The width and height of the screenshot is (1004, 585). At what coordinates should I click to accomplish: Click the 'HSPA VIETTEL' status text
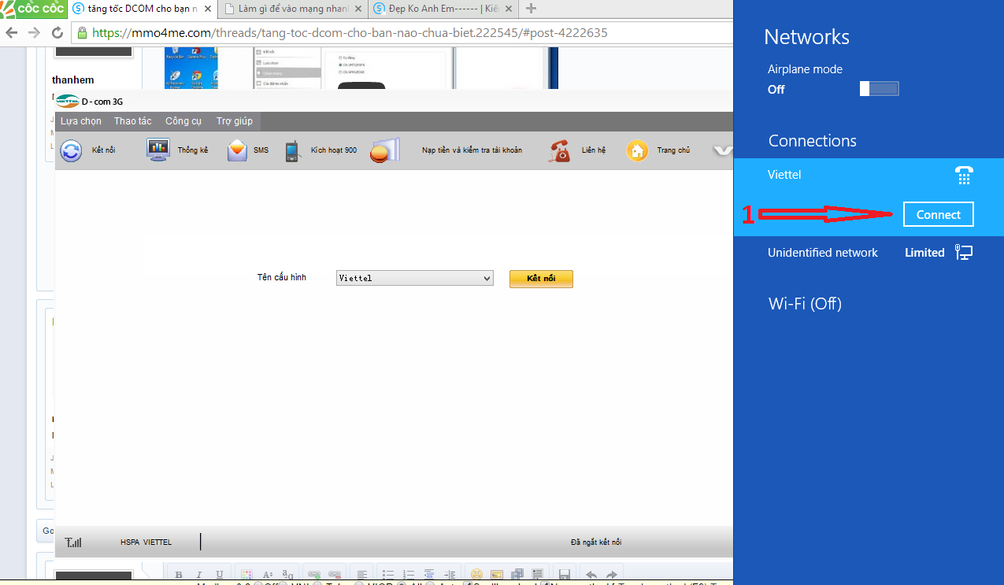tap(146, 542)
